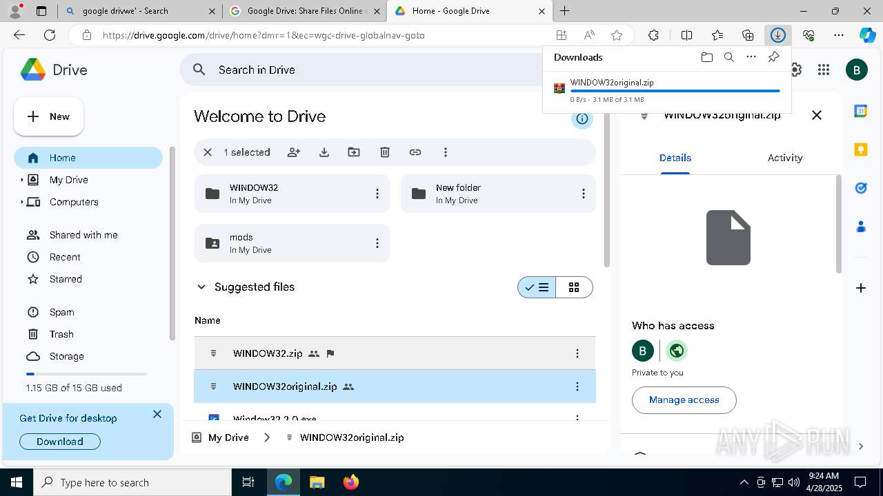Screen dimensions: 883x496
Task: Refresh the page
Action: pyautogui.click(x=50, y=35)
